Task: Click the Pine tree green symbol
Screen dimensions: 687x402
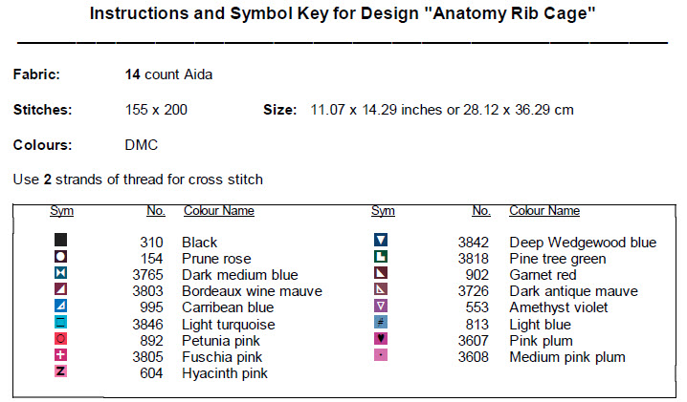Action: point(381,258)
